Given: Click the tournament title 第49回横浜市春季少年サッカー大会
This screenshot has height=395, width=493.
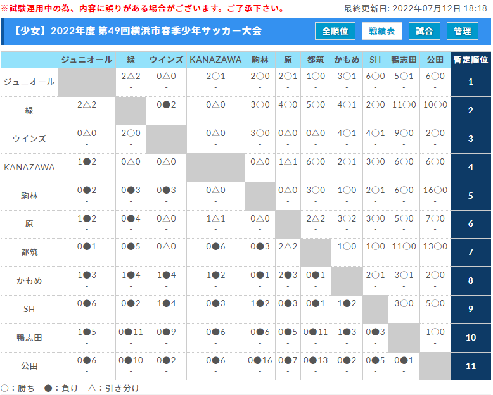Looking at the screenshot, I should coord(180,31).
